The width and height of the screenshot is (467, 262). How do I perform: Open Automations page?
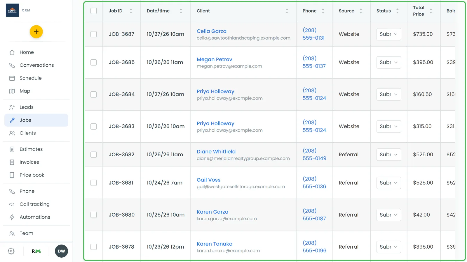coord(36,217)
